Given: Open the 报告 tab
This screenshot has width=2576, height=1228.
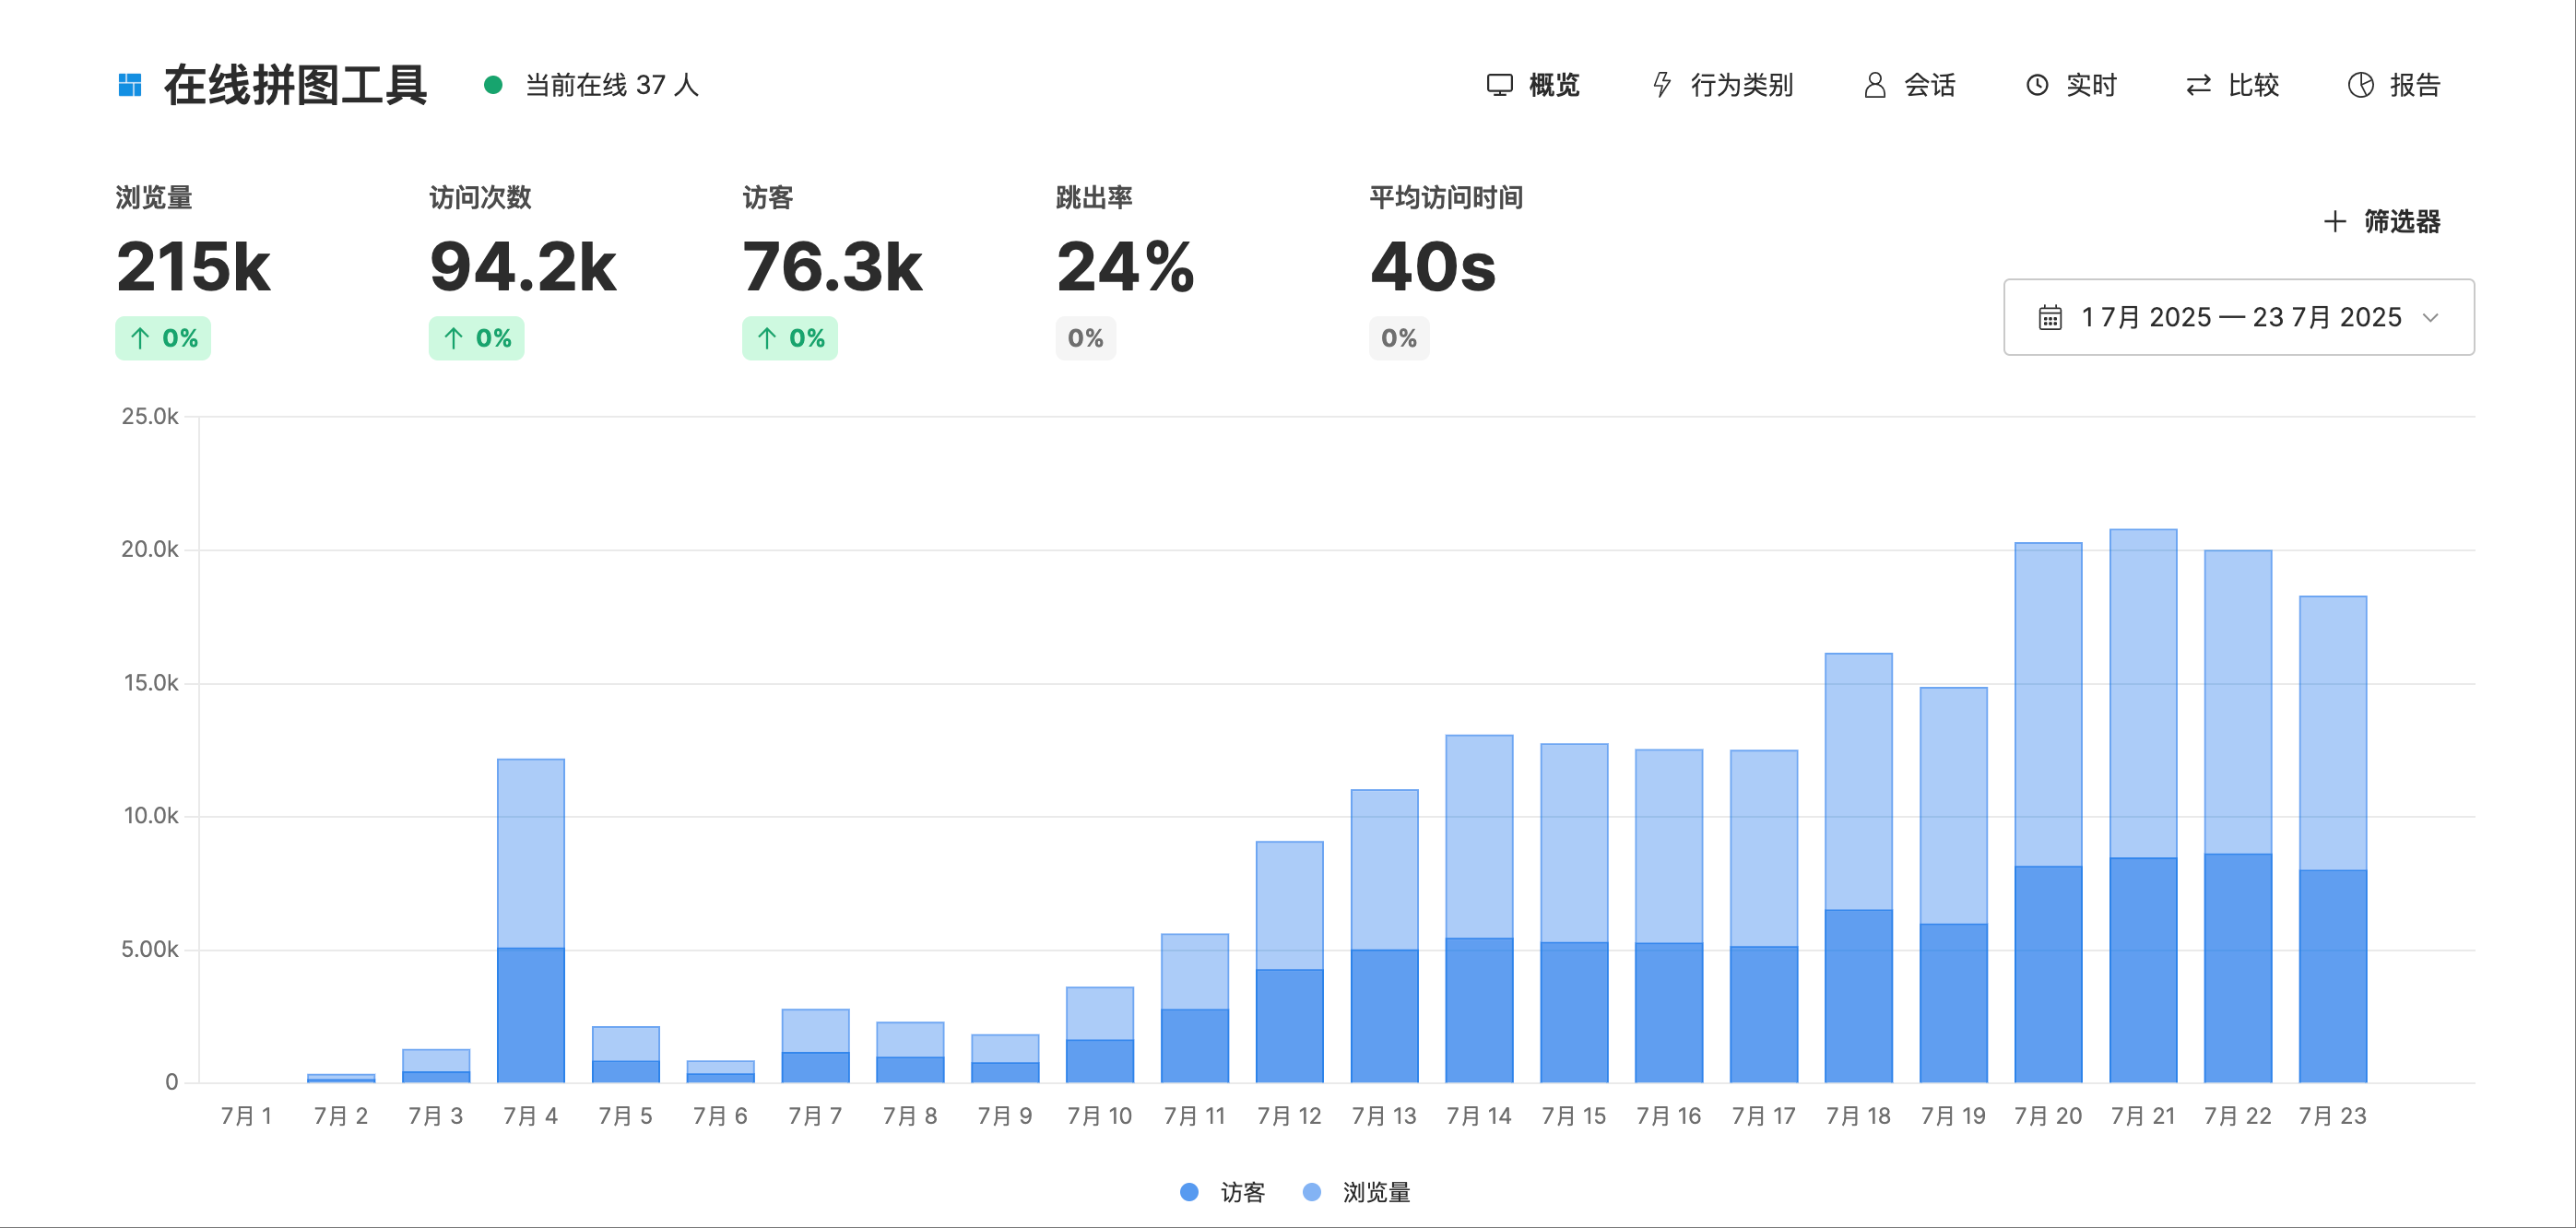Looking at the screenshot, I should coord(2394,85).
